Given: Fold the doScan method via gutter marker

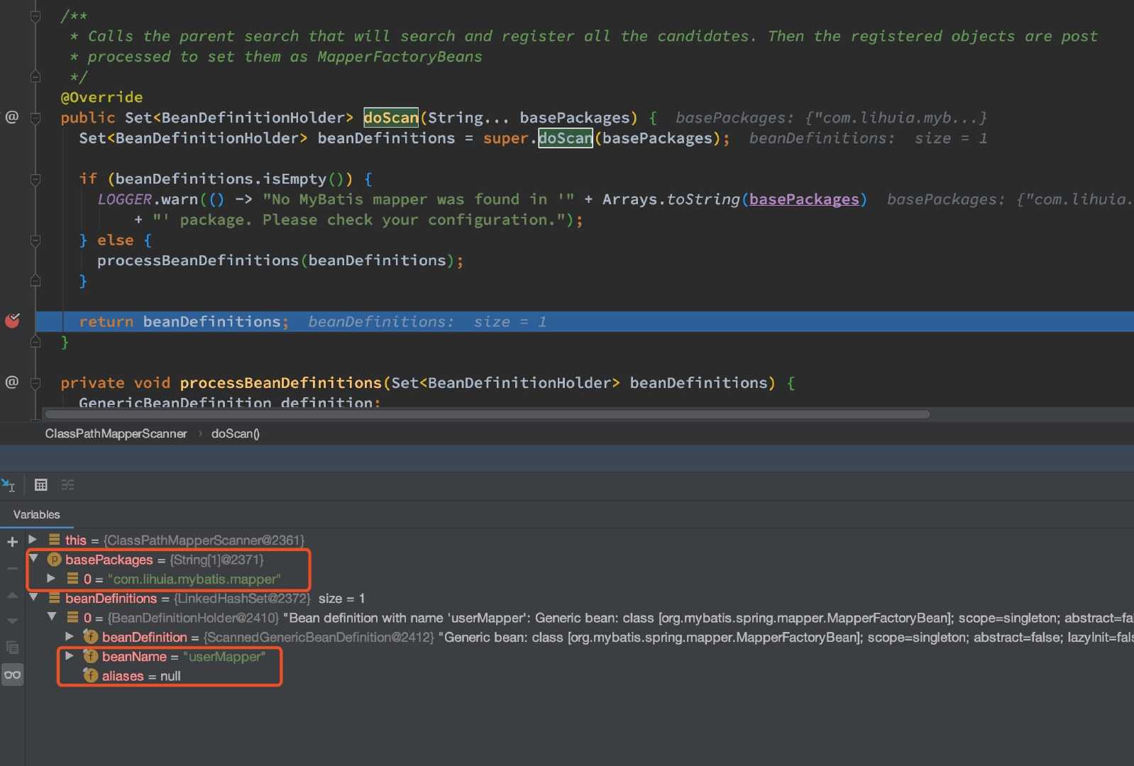Looking at the screenshot, I should tap(35, 118).
